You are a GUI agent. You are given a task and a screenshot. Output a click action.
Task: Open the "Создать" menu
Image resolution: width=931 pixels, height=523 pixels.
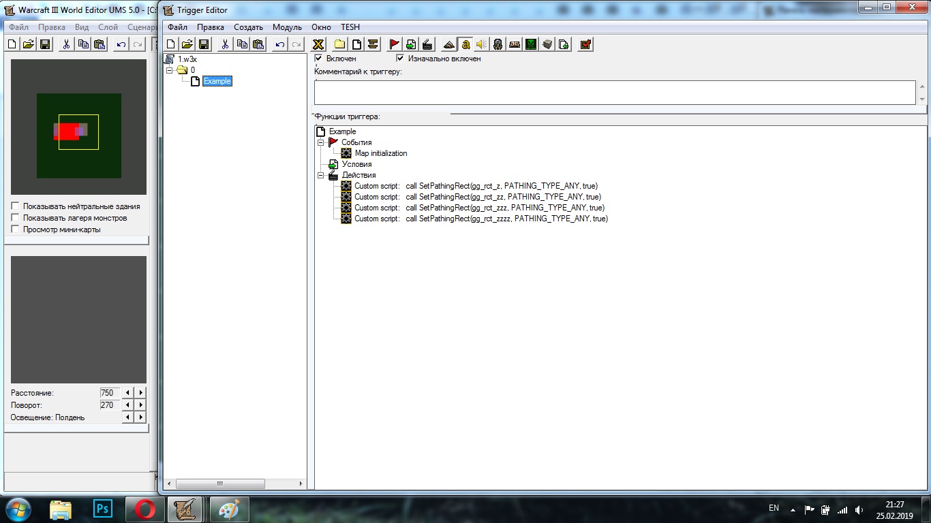[x=248, y=27]
